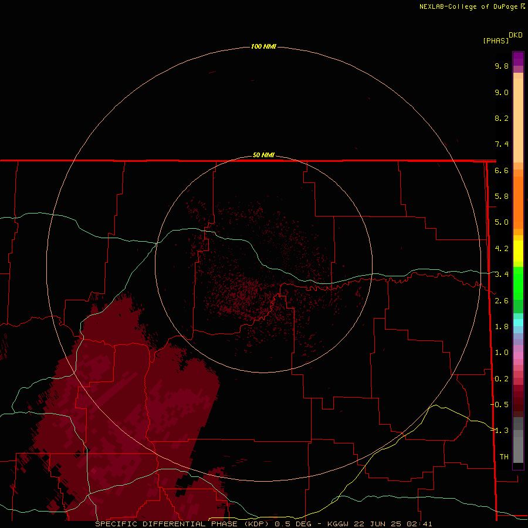The width and height of the screenshot is (528, 528).
Task: Select the 50 NMI range ring label
Action: [263, 155]
